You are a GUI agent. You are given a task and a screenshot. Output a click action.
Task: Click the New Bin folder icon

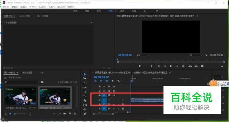click(x=65, y=114)
